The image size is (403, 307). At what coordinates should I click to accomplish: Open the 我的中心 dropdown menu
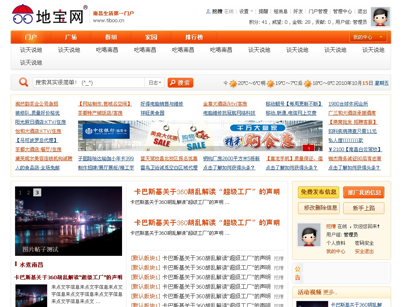368,37
